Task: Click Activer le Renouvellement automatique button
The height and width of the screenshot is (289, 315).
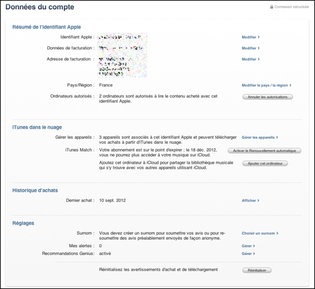Action: tap(264, 151)
